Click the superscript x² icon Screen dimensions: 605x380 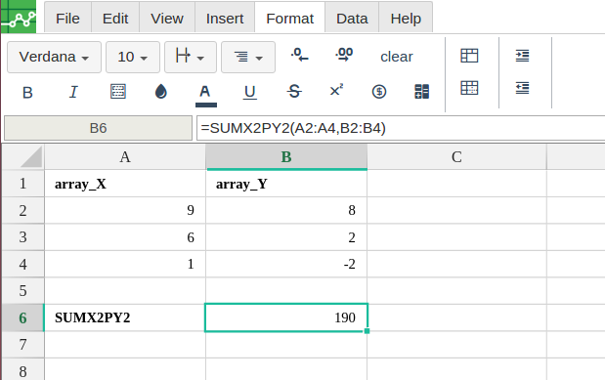336,91
